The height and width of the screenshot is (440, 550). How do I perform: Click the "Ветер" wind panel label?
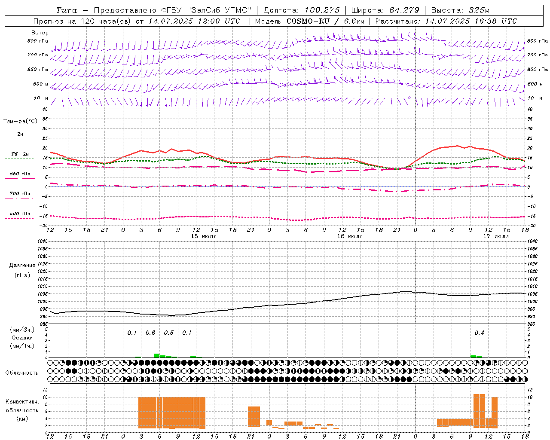(40, 33)
